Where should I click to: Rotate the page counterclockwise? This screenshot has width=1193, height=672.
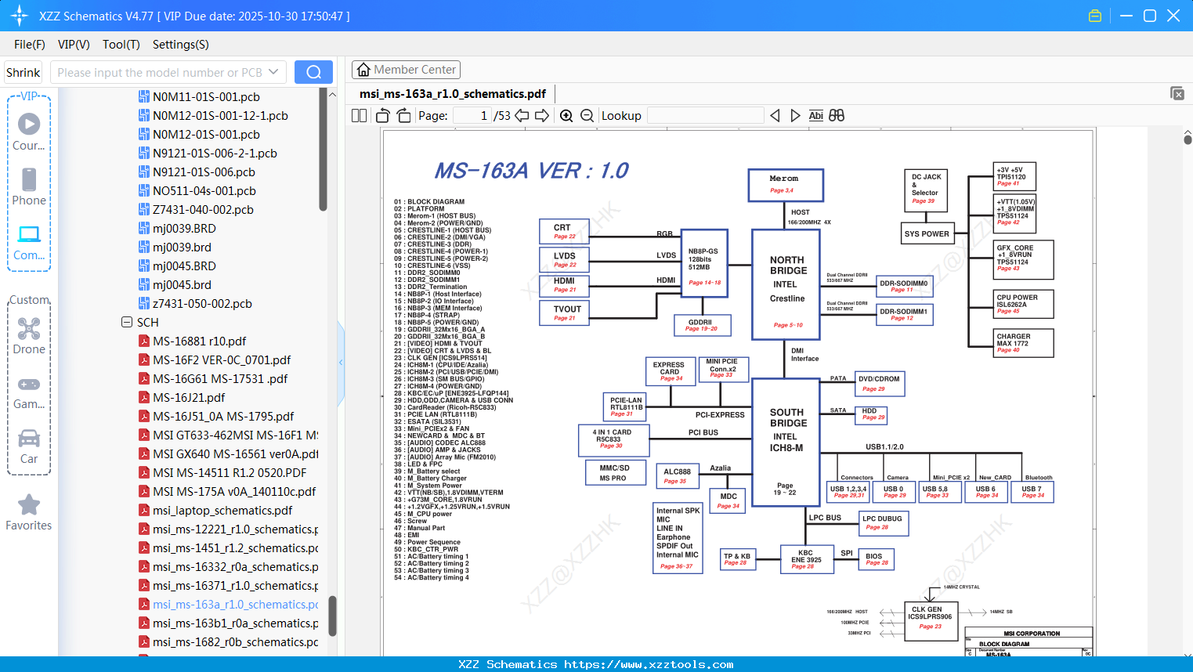pos(383,116)
